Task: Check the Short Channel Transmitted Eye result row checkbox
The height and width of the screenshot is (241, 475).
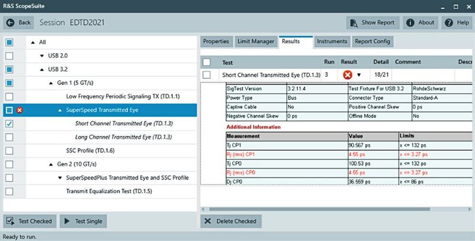Action: coord(207,75)
